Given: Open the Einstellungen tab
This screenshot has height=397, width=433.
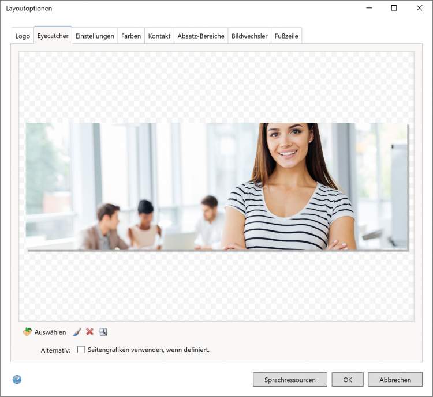Looking at the screenshot, I should (95, 36).
